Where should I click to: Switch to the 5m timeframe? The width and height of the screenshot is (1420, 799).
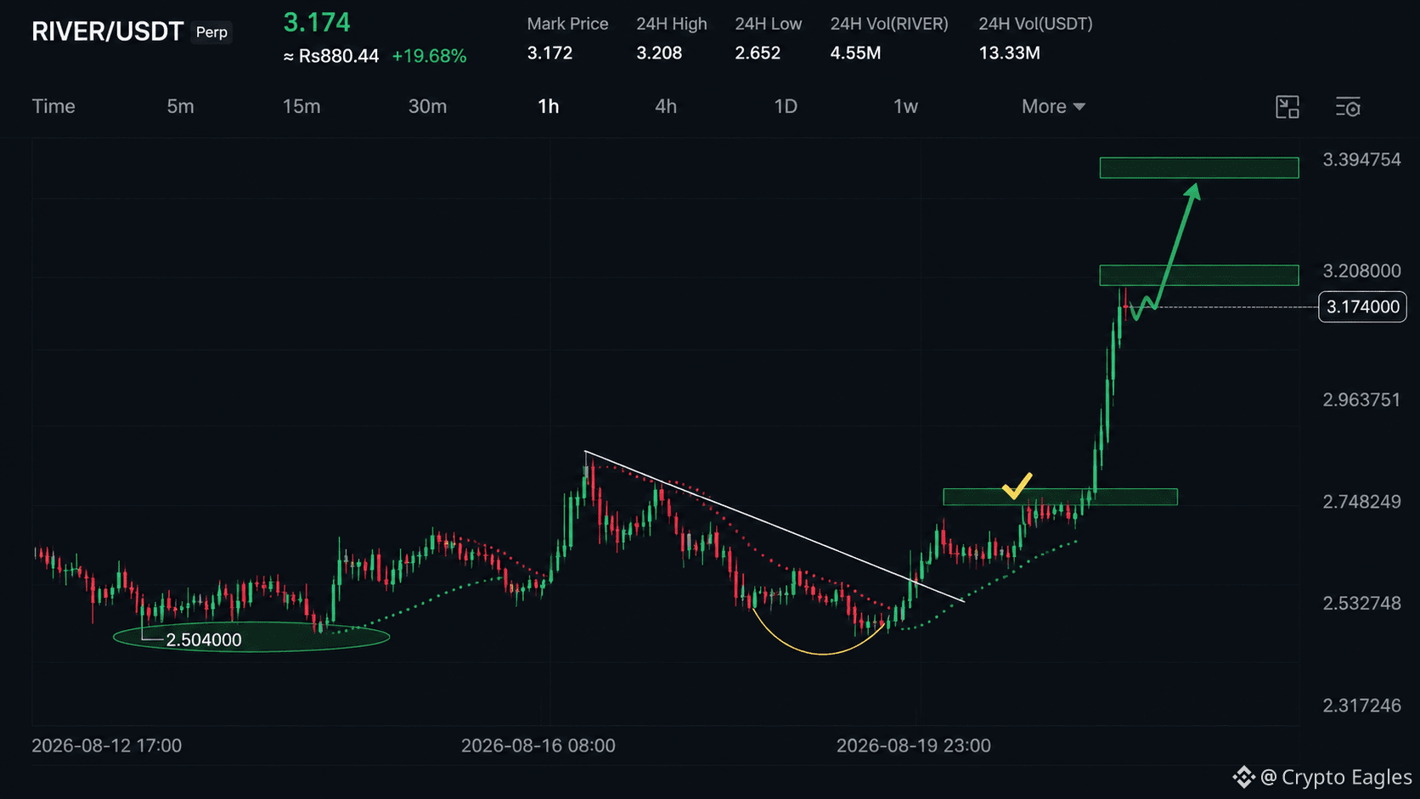click(x=180, y=106)
